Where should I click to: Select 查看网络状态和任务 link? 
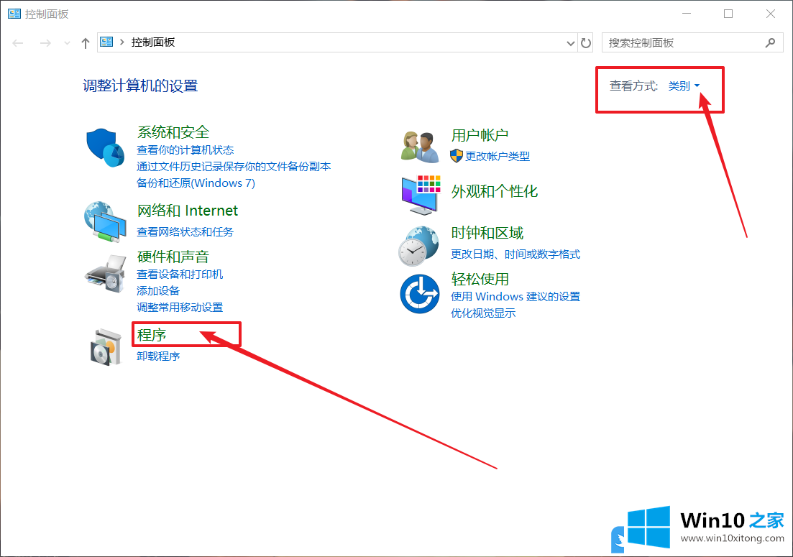[185, 231]
